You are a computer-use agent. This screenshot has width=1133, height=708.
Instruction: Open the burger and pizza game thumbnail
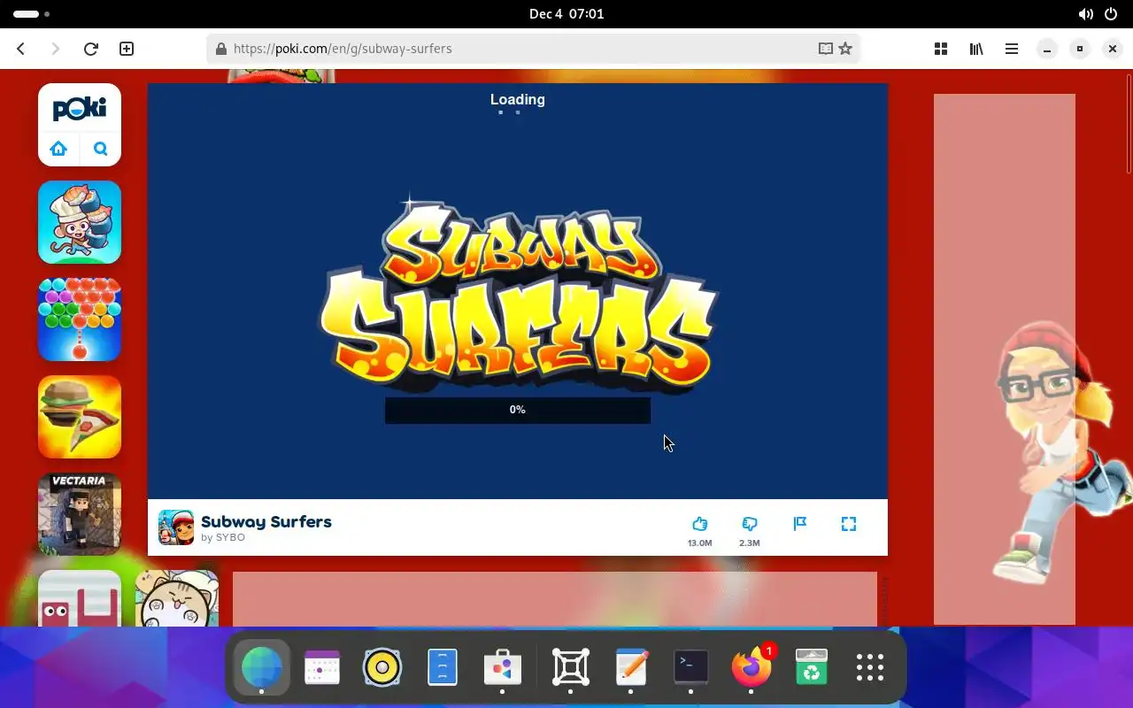[x=80, y=417]
